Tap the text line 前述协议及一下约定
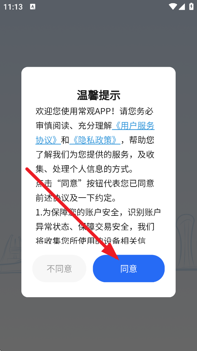197x351 pixels. [x=77, y=198]
